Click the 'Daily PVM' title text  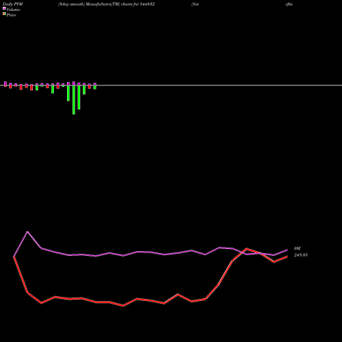(13, 4)
